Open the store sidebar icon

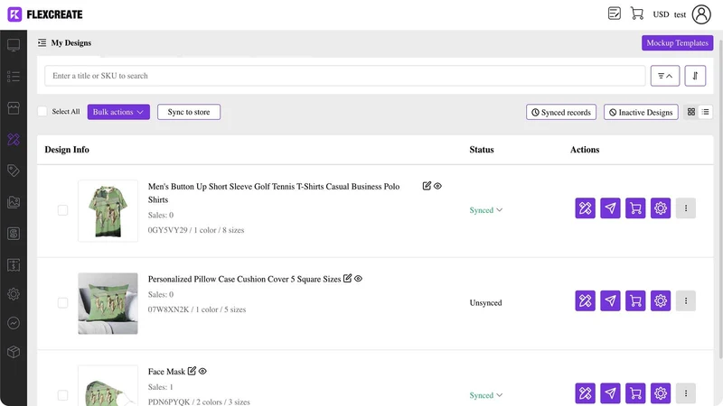(x=14, y=108)
